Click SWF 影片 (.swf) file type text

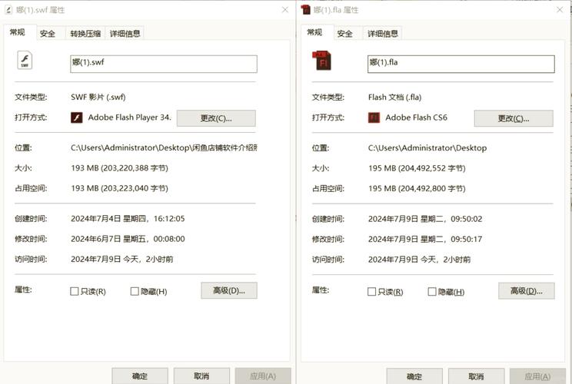98,98
